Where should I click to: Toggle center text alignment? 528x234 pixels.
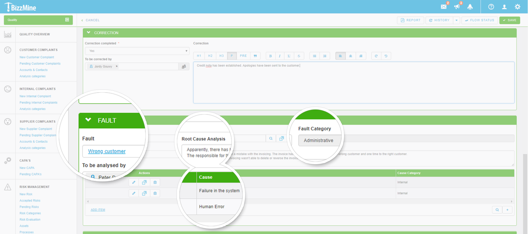tap(350, 56)
